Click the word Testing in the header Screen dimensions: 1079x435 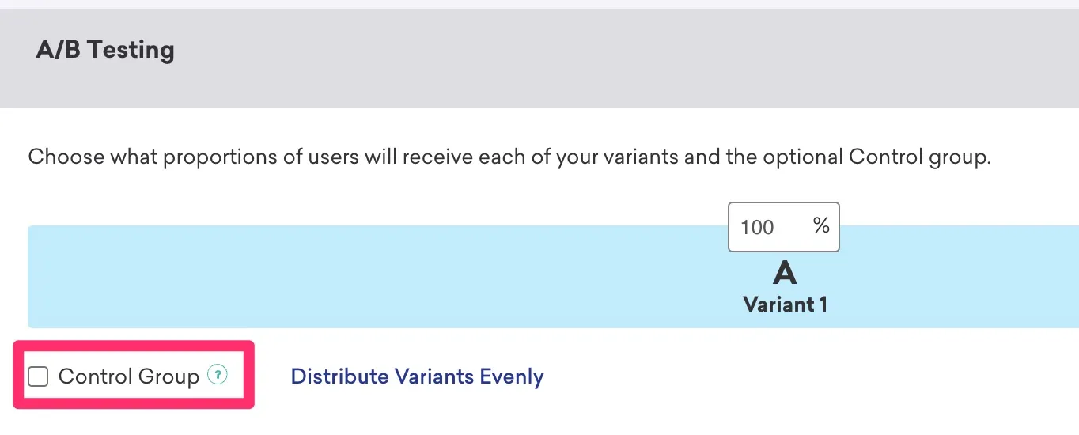(131, 50)
